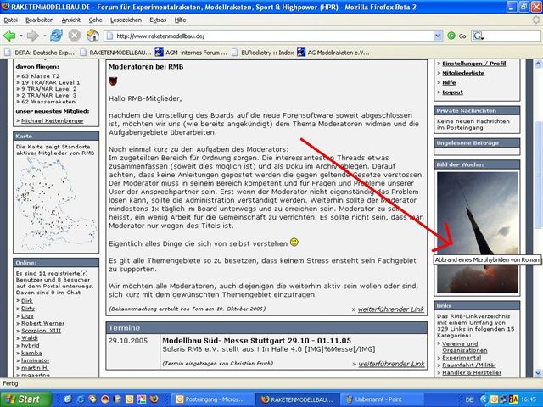
Task: Click the bear emoticon icon in the post
Action: pyautogui.click(x=113, y=81)
